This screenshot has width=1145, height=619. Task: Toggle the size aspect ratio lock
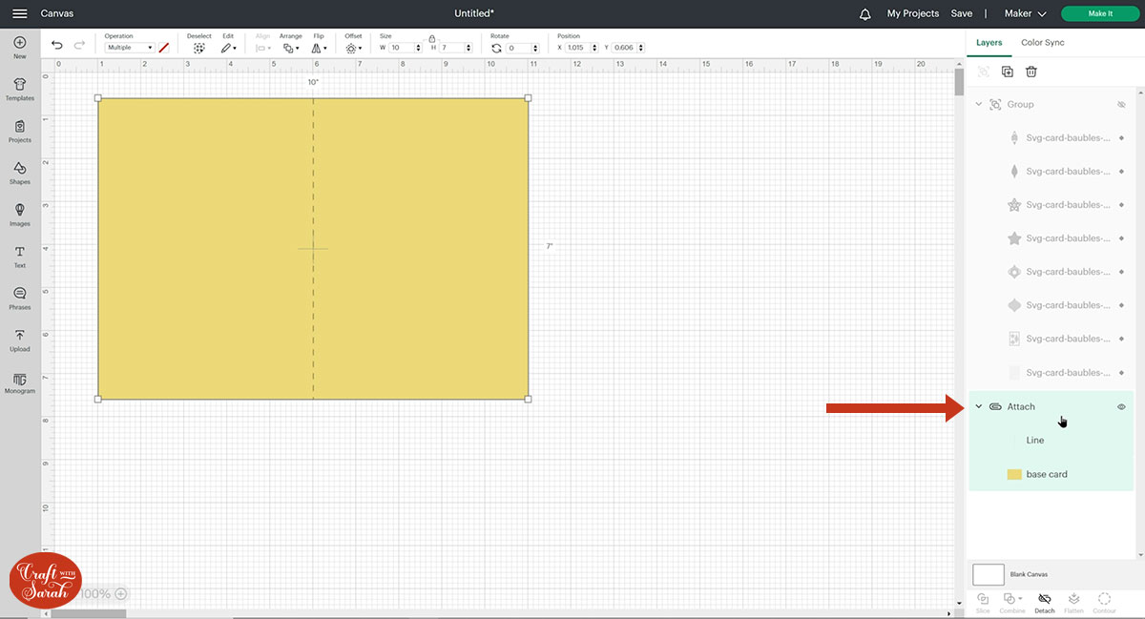point(431,38)
